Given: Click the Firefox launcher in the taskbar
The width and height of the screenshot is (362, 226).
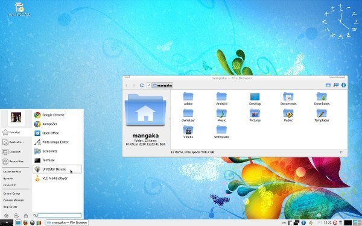Looking at the screenshot, I should (x=25, y=222).
